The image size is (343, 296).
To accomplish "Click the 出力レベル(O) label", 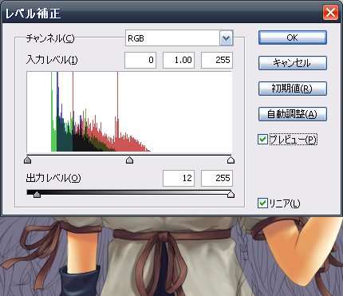I will 53,178.
